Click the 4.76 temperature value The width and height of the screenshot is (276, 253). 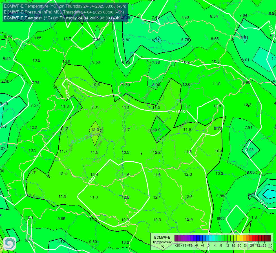(156, 40)
